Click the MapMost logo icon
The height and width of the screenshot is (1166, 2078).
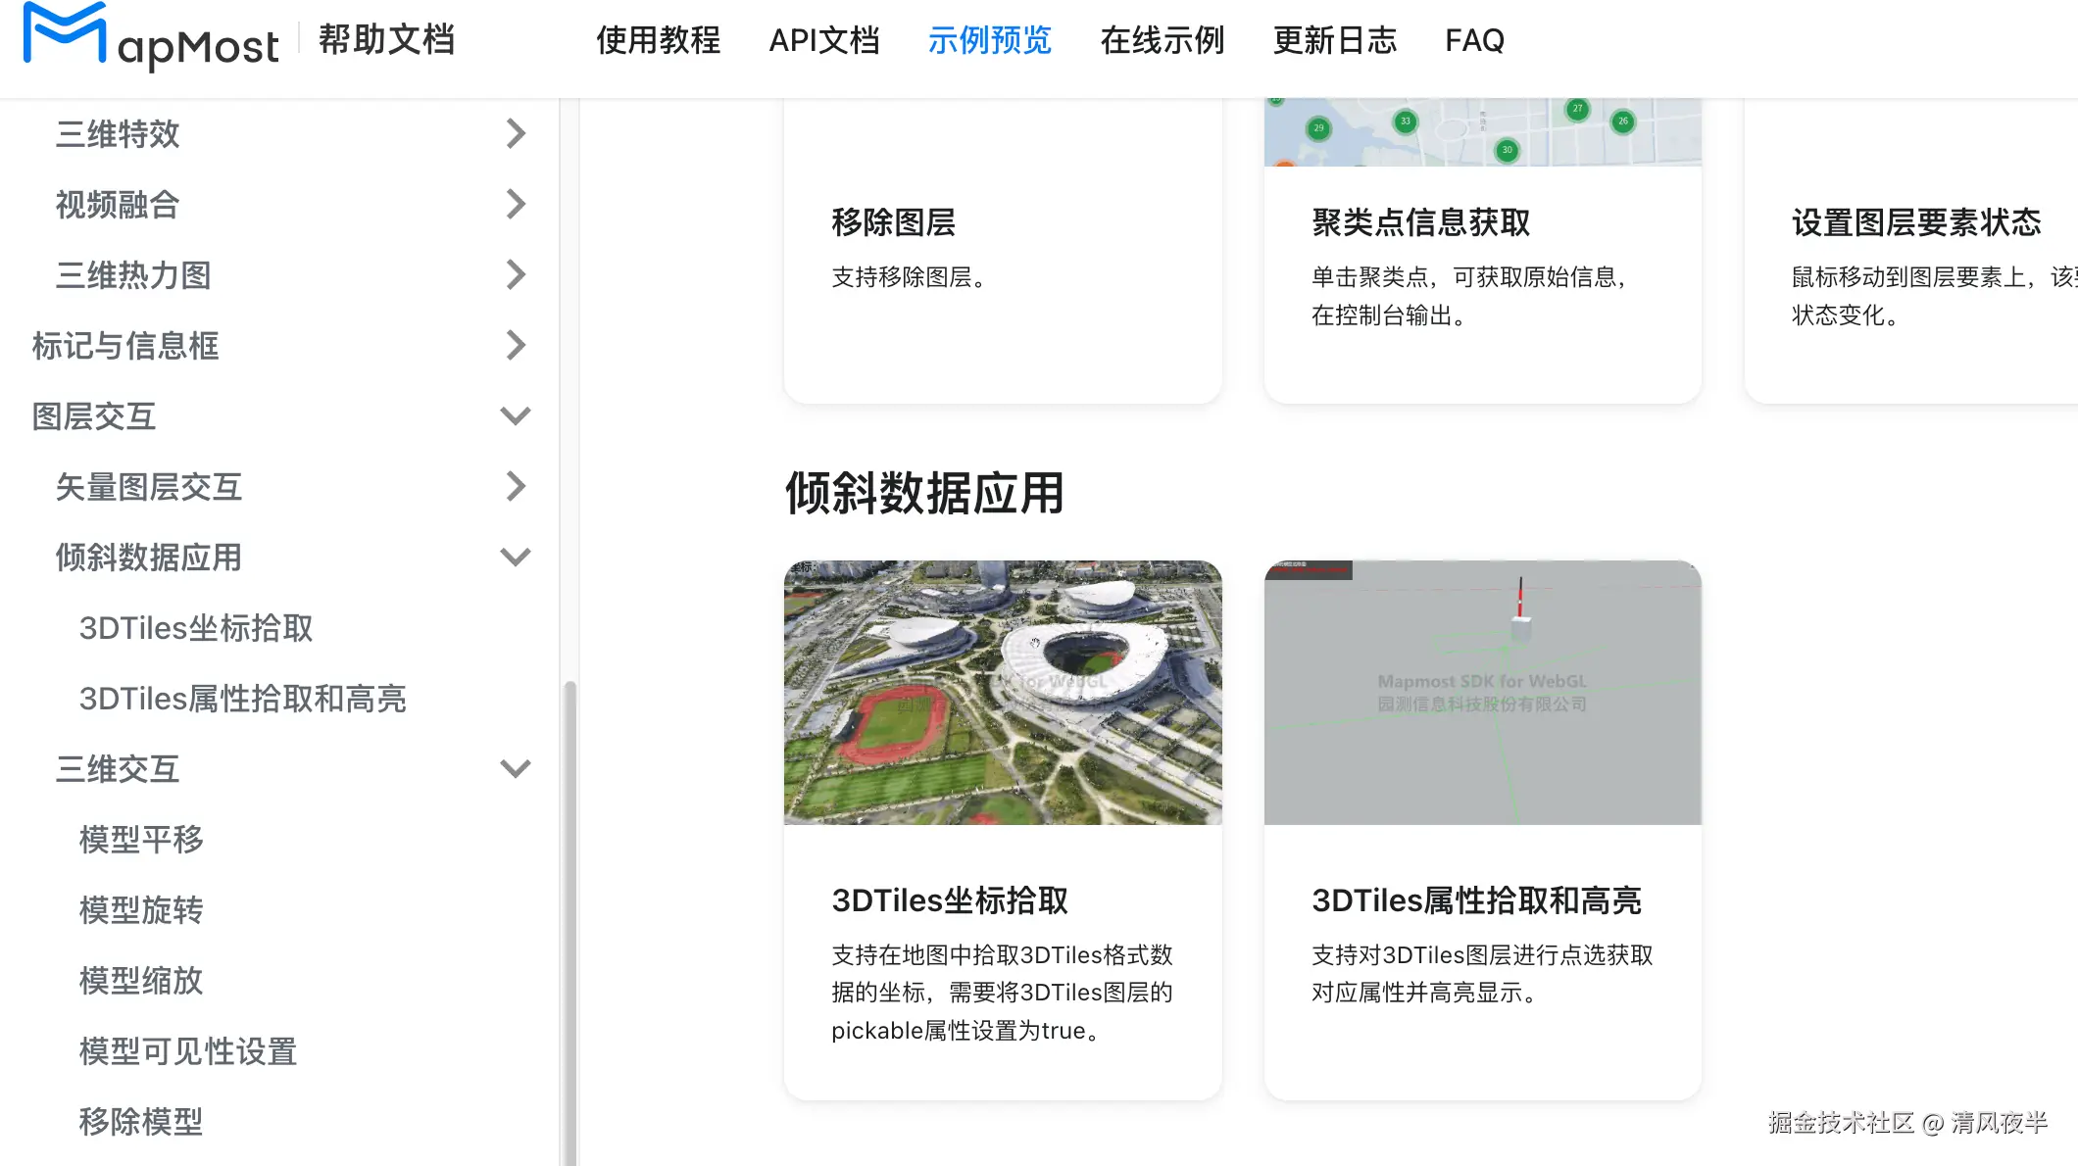point(65,35)
